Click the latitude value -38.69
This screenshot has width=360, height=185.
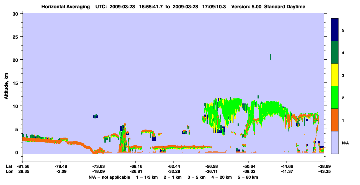click(x=324, y=166)
